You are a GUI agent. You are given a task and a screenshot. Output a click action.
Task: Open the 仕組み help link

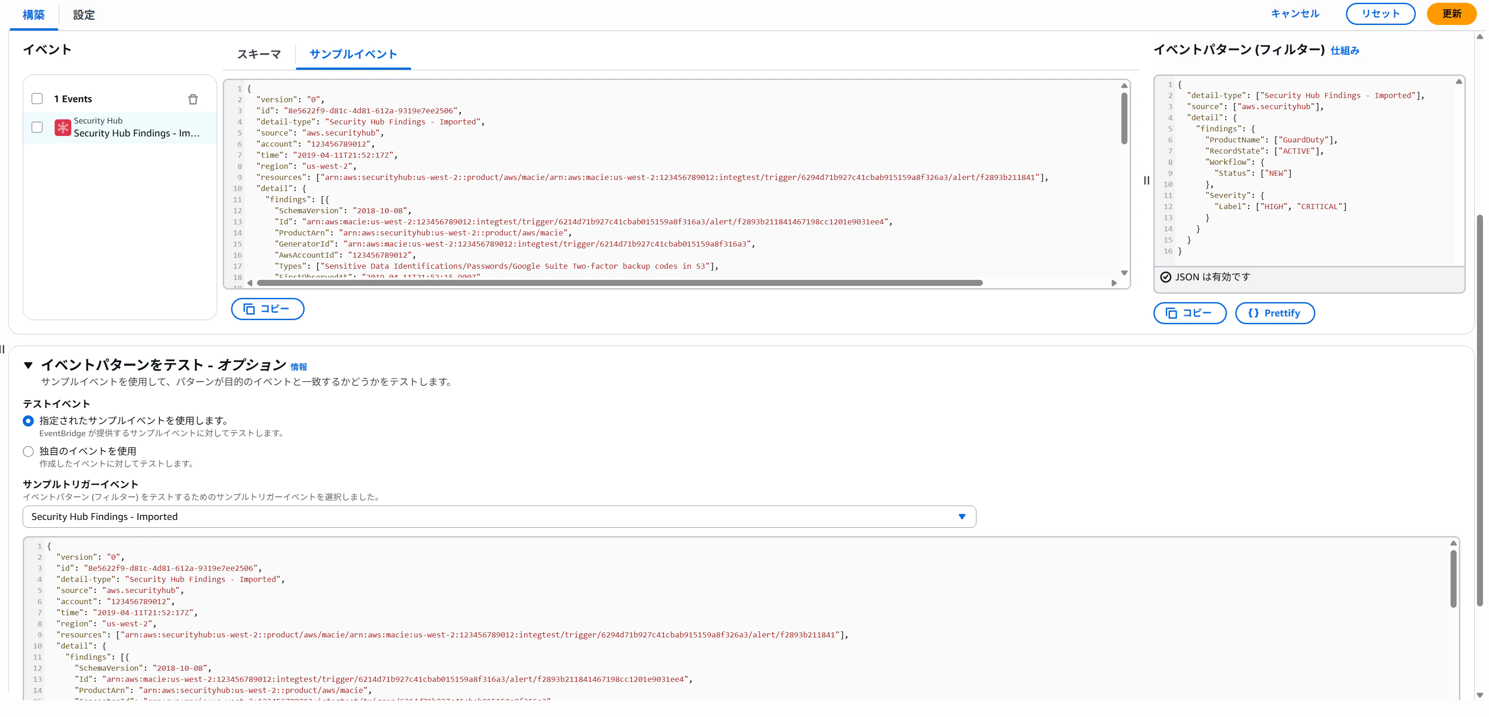point(1345,51)
